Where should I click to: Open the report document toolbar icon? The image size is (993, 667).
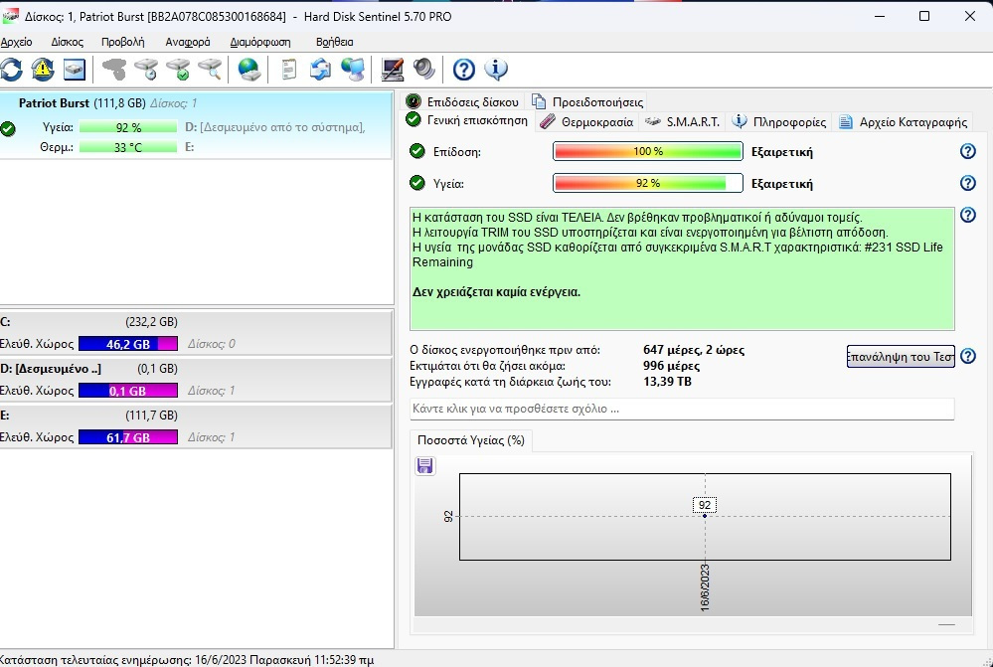pos(289,69)
